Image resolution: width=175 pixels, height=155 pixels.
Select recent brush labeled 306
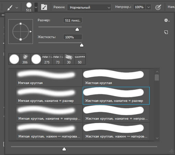click(x=25, y=59)
